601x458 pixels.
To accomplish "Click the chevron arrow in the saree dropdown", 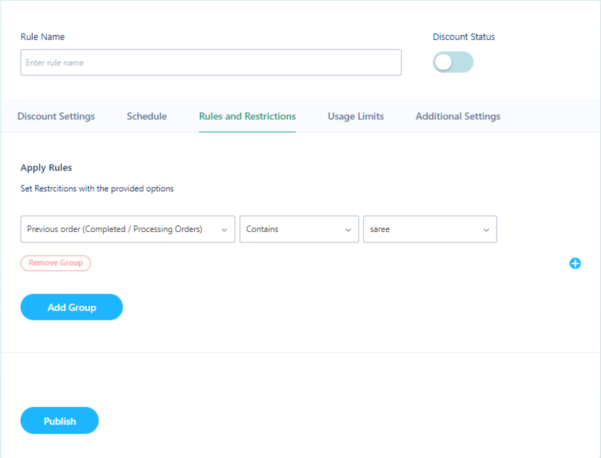I will pos(486,230).
